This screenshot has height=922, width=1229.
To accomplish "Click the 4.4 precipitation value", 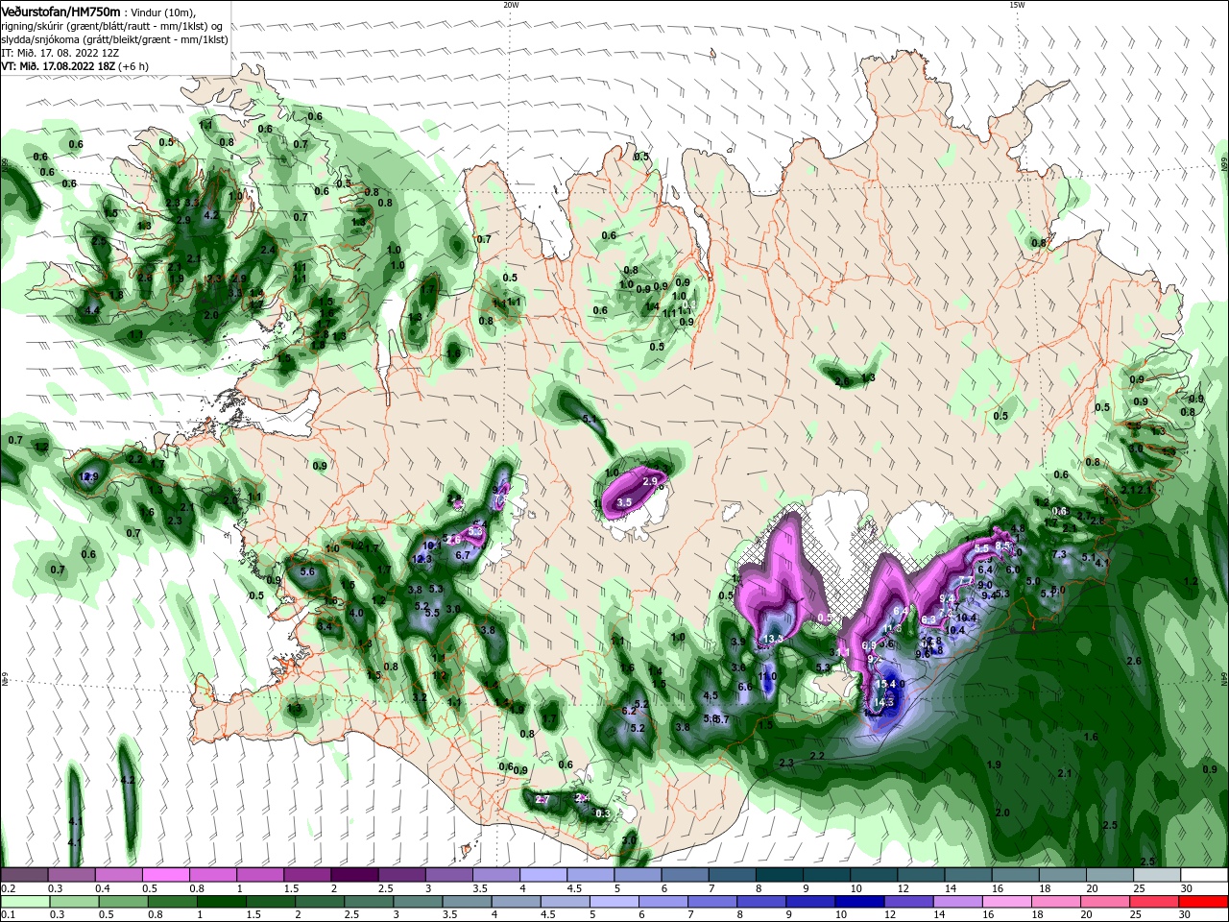I will [93, 310].
